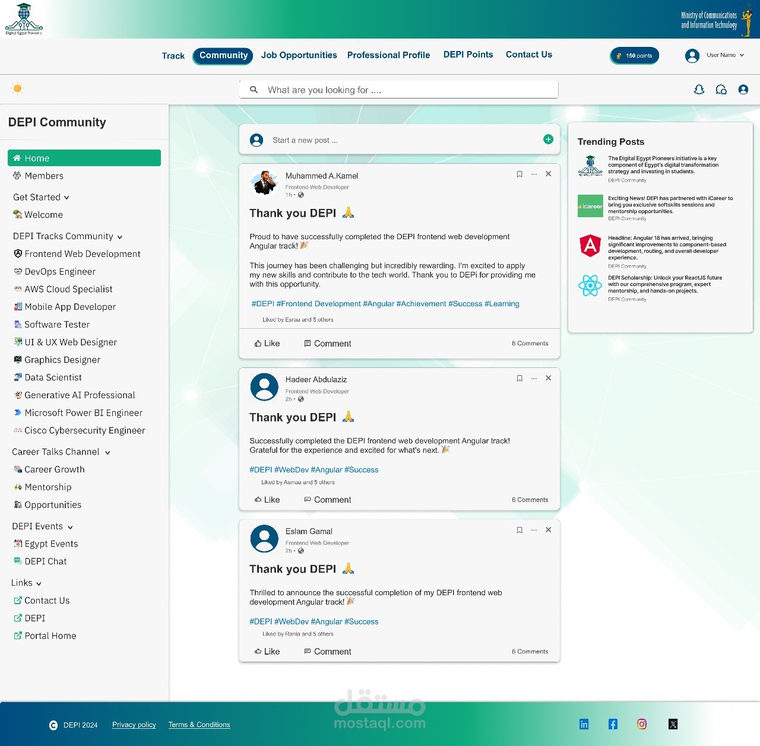This screenshot has width=760, height=746.
Task: Open DEPI Chat
Action: (40, 561)
